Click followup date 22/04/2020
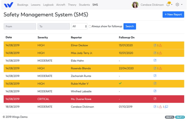187x124 pixels. coord(126,68)
